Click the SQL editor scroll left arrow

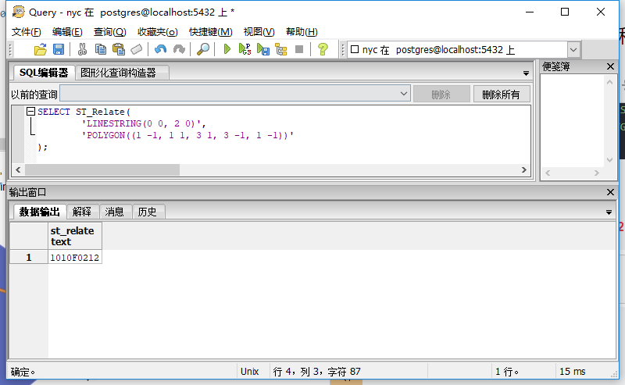tap(18, 169)
